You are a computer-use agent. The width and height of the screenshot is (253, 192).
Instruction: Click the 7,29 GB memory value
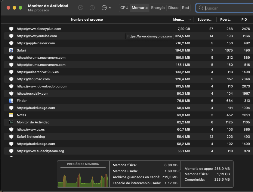click(184, 29)
